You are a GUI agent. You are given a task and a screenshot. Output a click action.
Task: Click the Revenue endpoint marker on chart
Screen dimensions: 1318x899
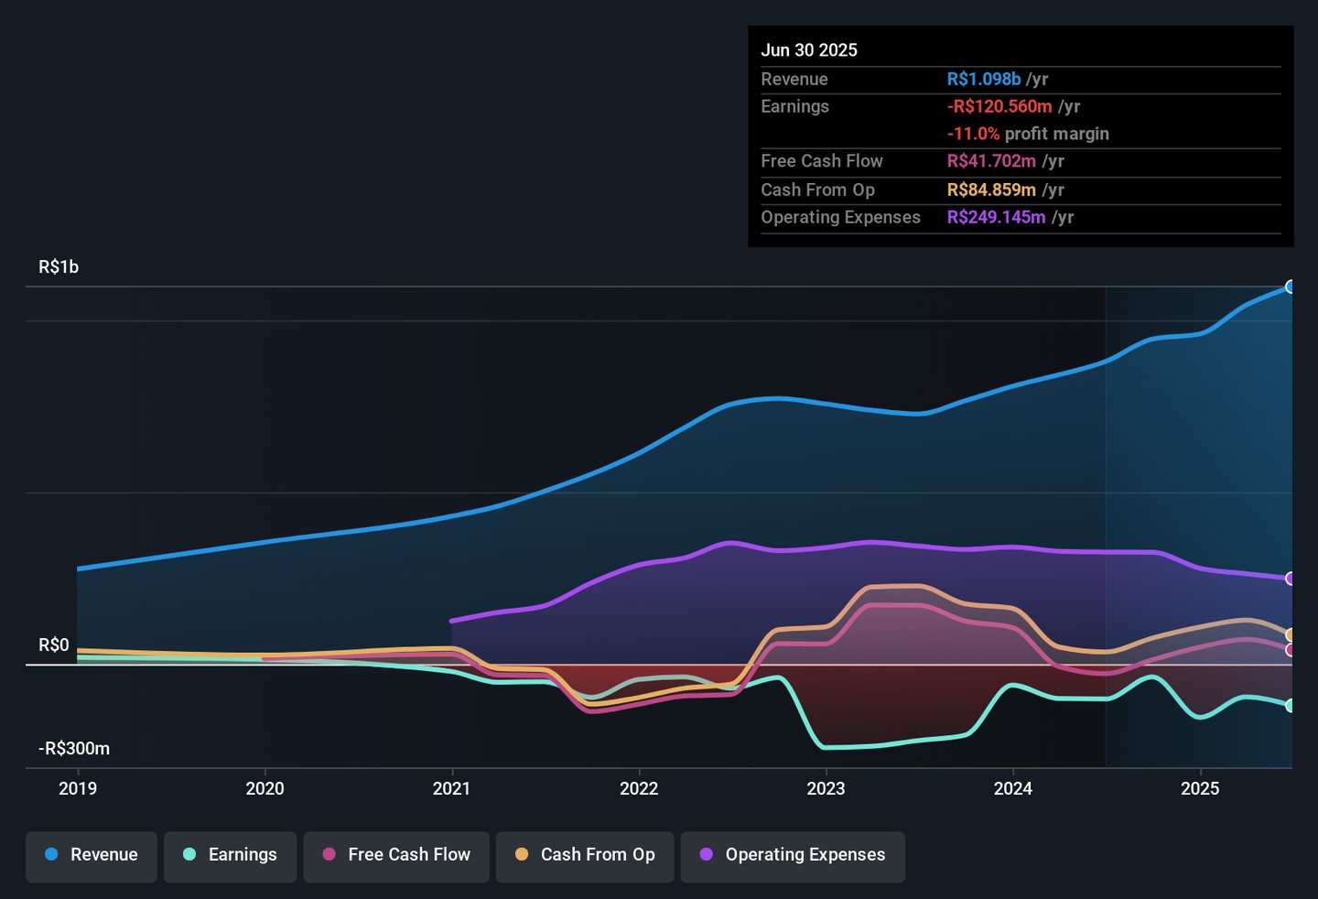tap(1290, 287)
